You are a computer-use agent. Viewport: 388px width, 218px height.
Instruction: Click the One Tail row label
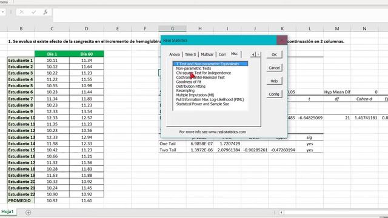point(172,144)
